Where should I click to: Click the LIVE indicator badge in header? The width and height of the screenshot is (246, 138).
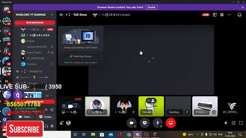[206, 15]
